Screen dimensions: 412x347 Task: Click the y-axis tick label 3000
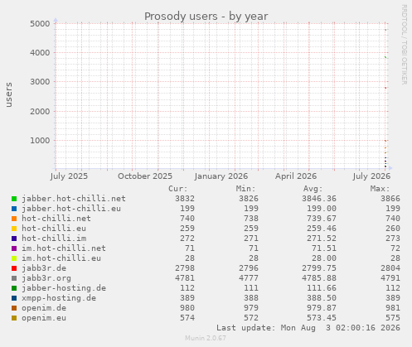click(x=40, y=82)
